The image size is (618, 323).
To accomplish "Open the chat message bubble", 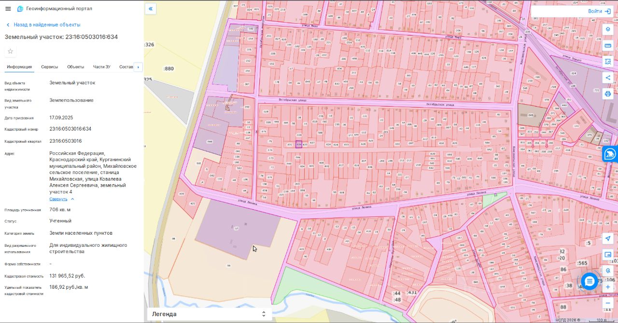I will 590,281.
